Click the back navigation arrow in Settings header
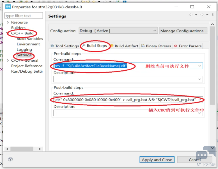Viewport: 218px width, 169px height. tap(191, 15)
